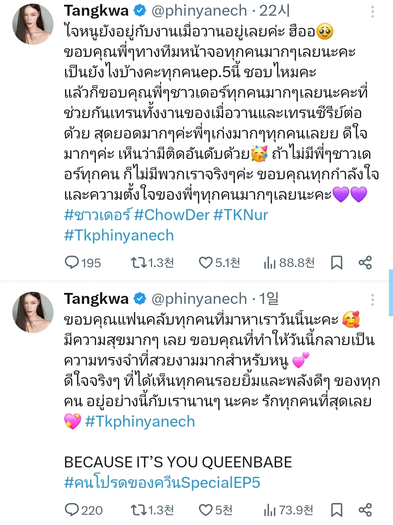The image size is (393, 525).
Task: Open more options menu of second tweet
Action: click(372, 299)
